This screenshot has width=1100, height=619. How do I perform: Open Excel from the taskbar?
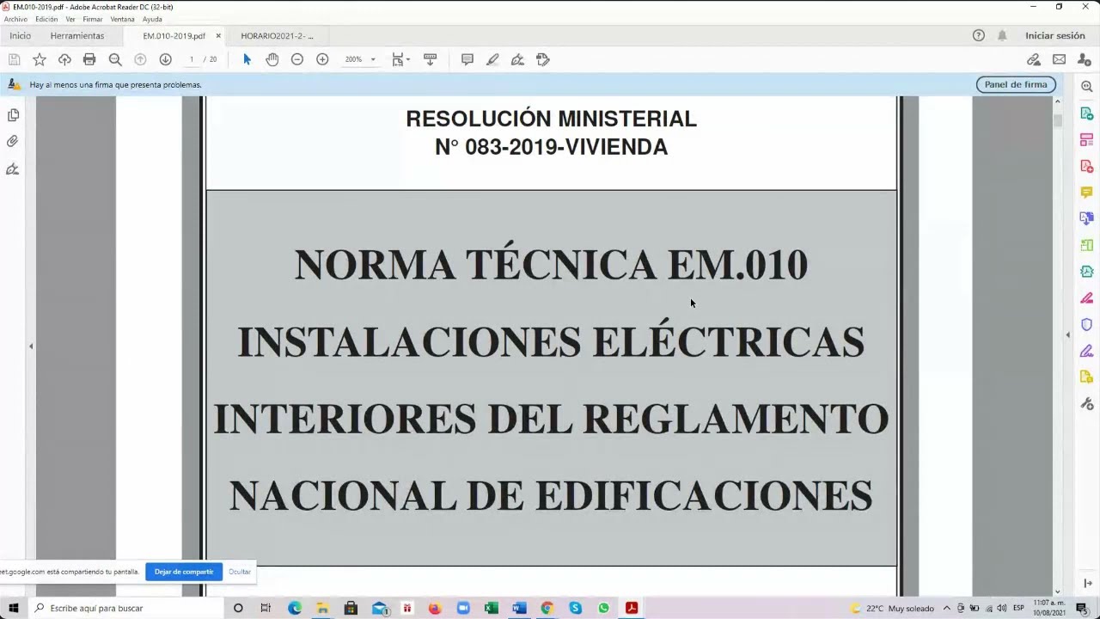pyautogui.click(x=492, y=608)
